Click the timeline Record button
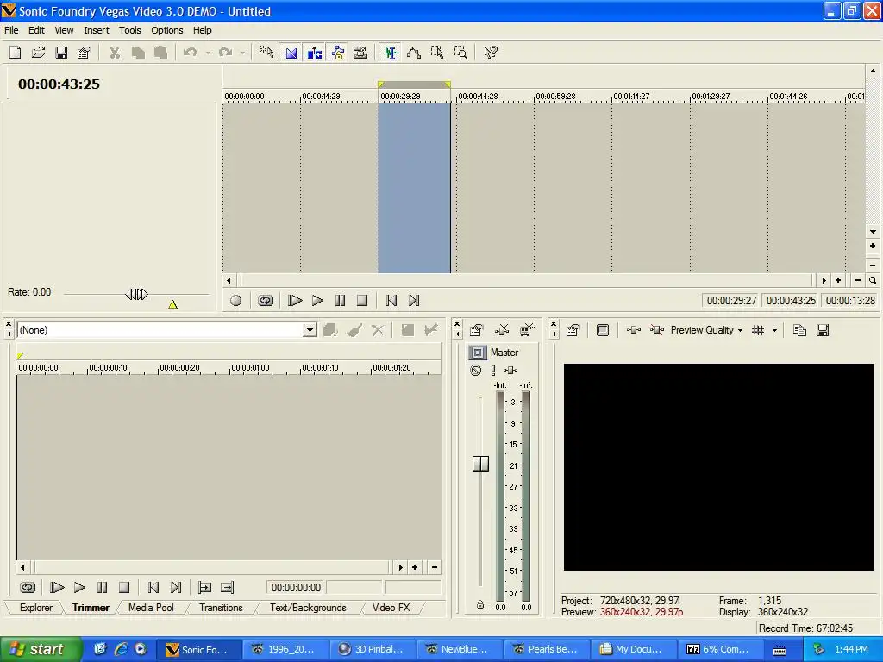883x662 pixels. point(236,301)
